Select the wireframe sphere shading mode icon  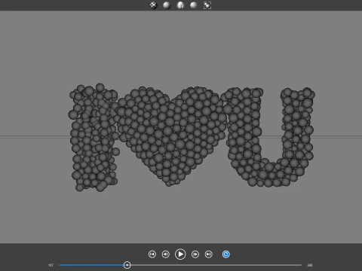click(153, 5)
